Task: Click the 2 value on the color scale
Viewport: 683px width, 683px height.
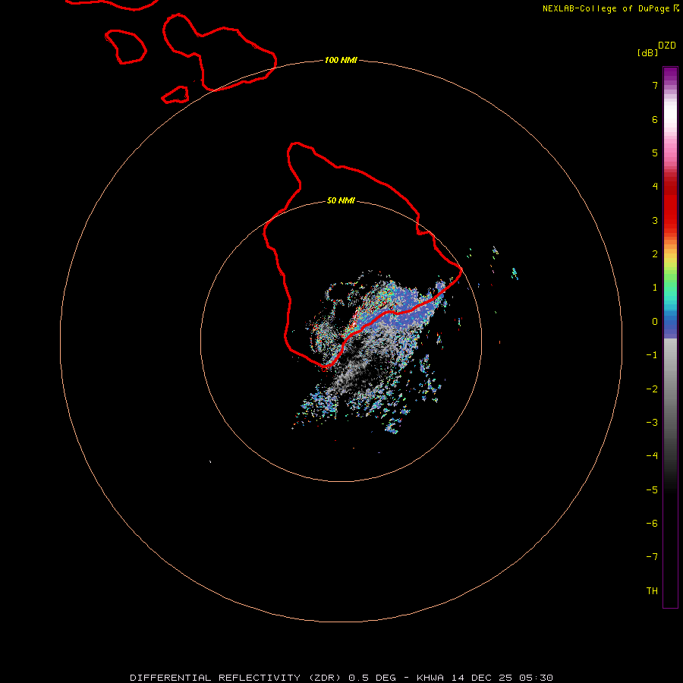Action: point(655,254)
